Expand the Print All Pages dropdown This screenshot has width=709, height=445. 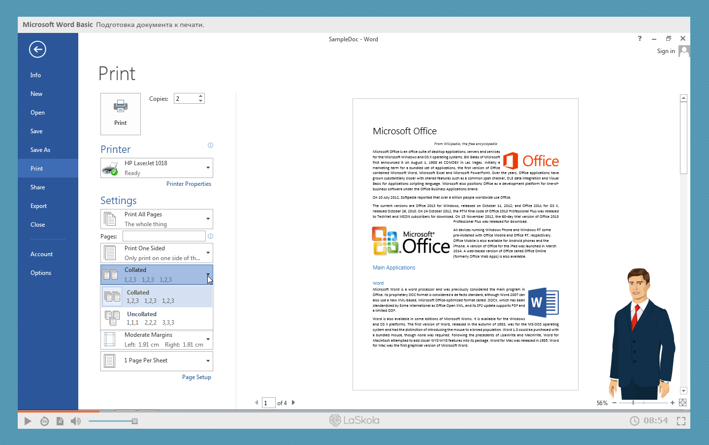(x=157, y=219)
